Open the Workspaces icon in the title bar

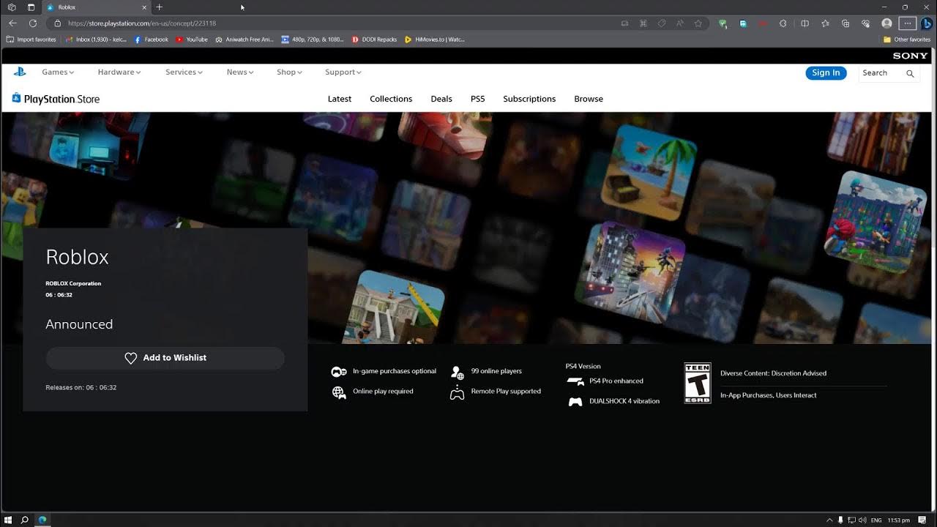[x=12, y=7]
